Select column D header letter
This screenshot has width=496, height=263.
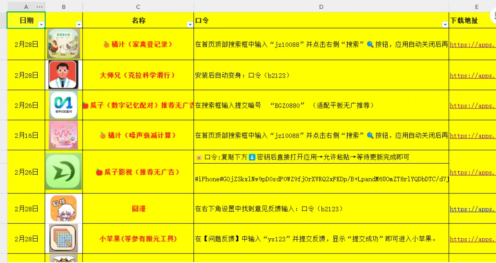pyautogui.click(x=321, y=7)
